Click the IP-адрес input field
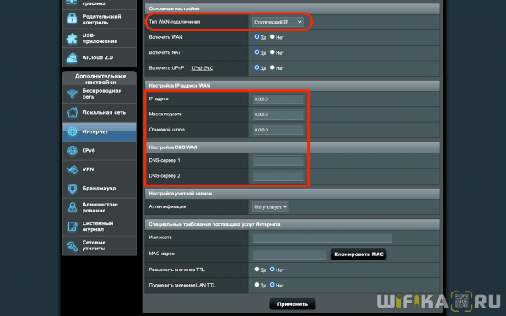The width and height of the screenshot is (506, 316). (277, 99)
